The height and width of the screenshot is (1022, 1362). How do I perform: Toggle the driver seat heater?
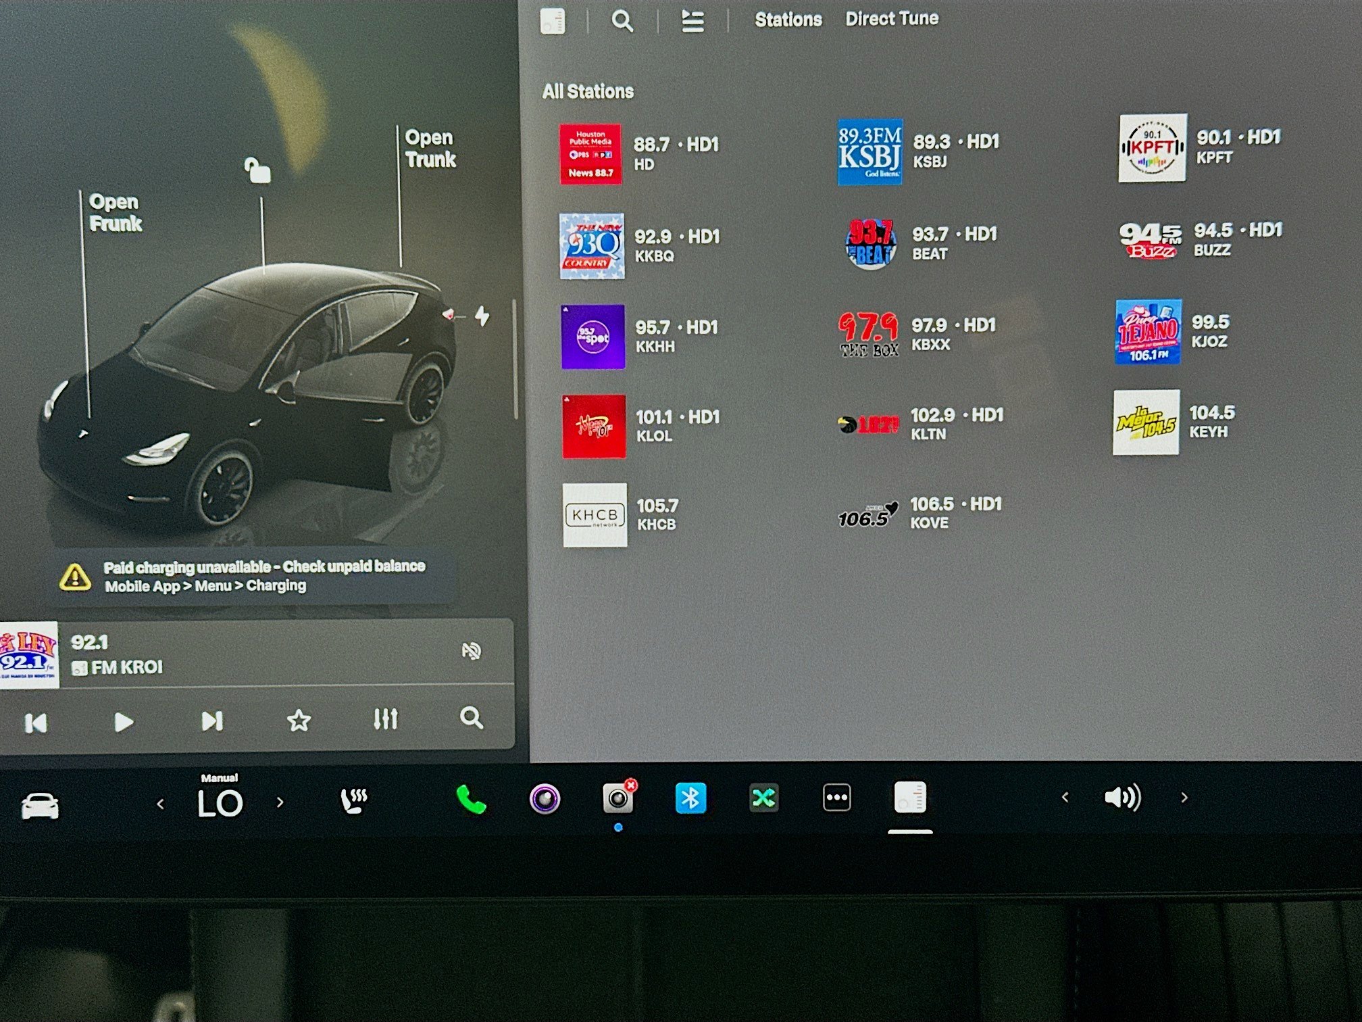coord(353,802)
